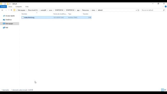Viewport: 167px width, 94px height.
Task: Navigate to the views breadcrumb
Action: (x=93, y=10)
